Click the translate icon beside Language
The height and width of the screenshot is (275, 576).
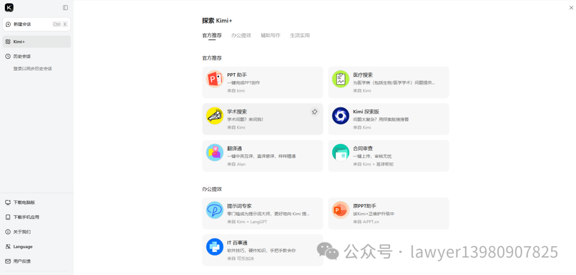[8, 246]
